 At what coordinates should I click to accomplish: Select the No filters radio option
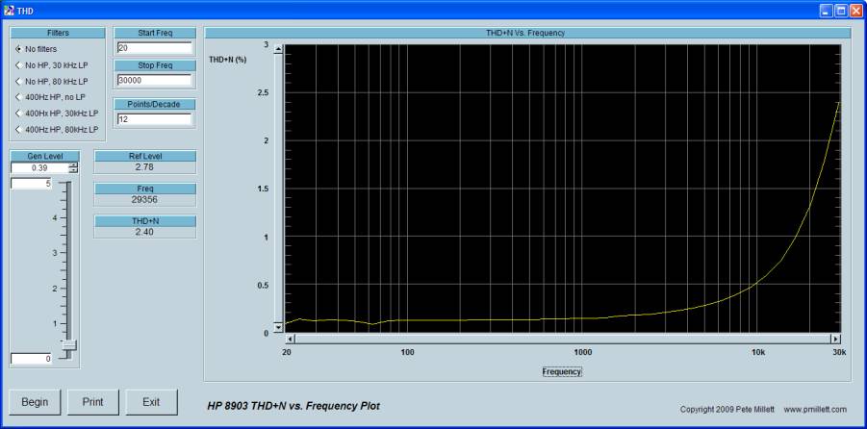(18, 49)
